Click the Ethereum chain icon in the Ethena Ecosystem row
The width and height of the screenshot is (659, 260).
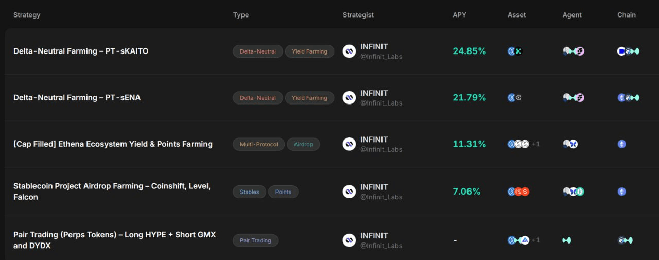click(x=621, y=144)
